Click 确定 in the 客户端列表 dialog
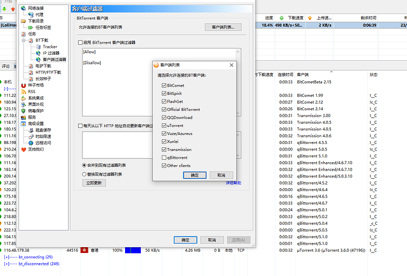Viewport: 407px width, 276px height. 195,175
